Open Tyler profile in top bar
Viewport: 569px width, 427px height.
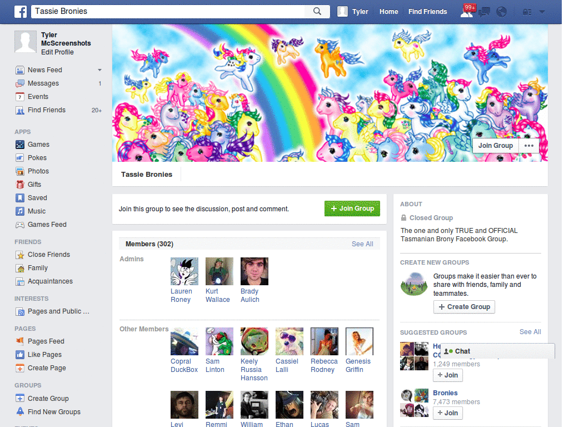(352, 12)
